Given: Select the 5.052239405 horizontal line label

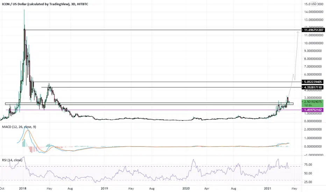Looking at the screenshot, I should (x=313, y=82).
